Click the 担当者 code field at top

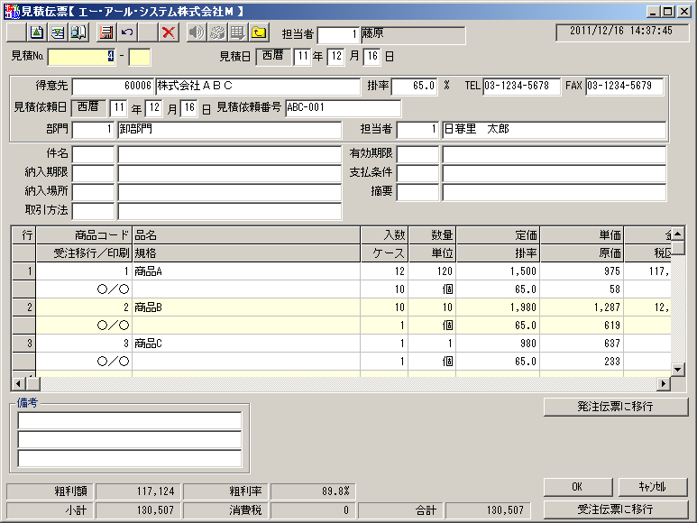point(338,34)
